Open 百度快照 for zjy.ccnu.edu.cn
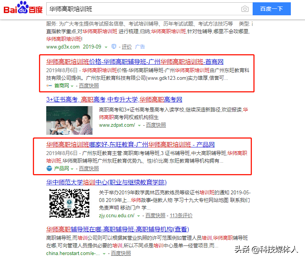The width and height of the screenshot is (305, 260). pos(155,215)
